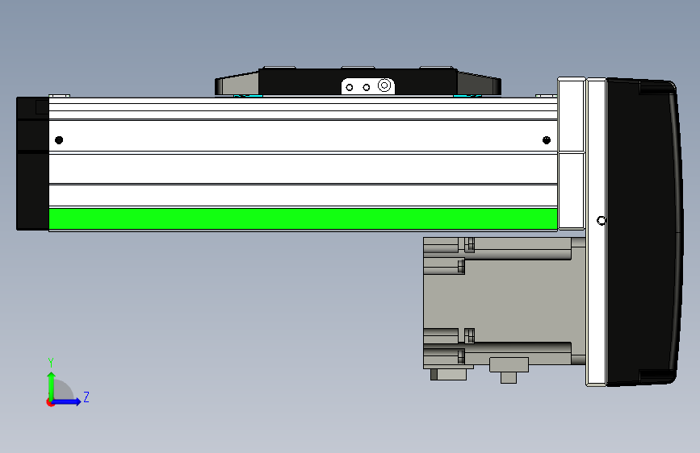Select the white sensor bracket on carriage

pyautogui.click(x=368, y=86)
